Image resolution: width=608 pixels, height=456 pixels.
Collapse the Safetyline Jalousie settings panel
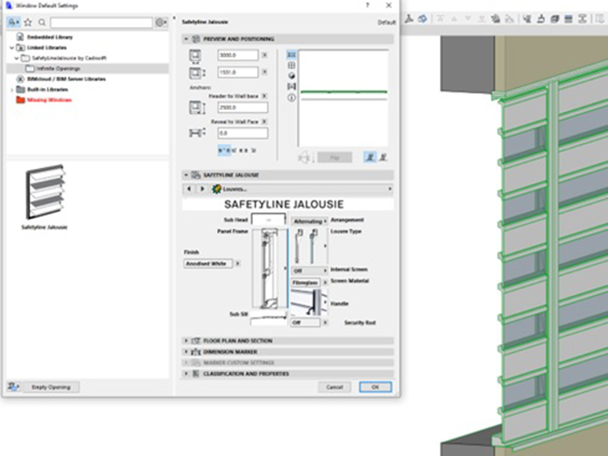(185, 175)
